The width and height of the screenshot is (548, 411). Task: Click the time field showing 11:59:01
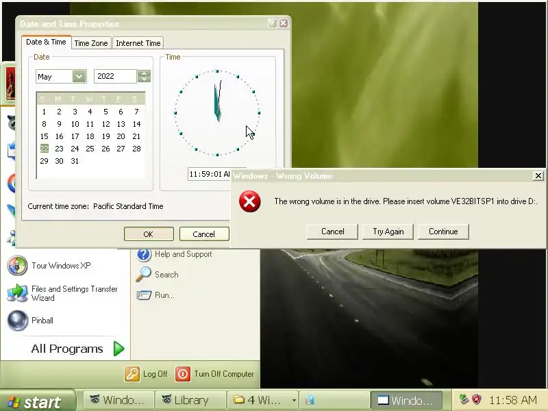[210, 174]
